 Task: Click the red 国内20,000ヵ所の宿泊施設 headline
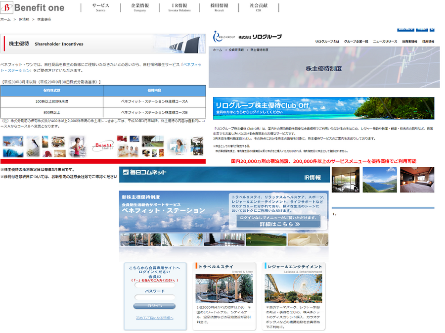323,161
